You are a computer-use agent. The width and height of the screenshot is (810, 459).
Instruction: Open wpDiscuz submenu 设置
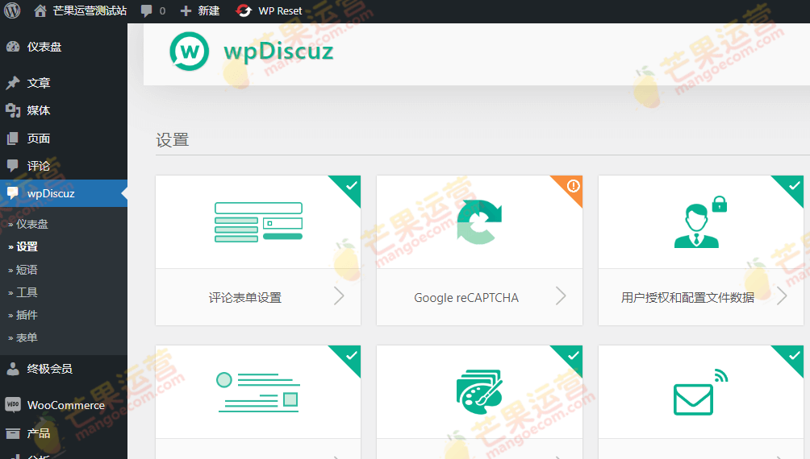(x=27, y=246)
